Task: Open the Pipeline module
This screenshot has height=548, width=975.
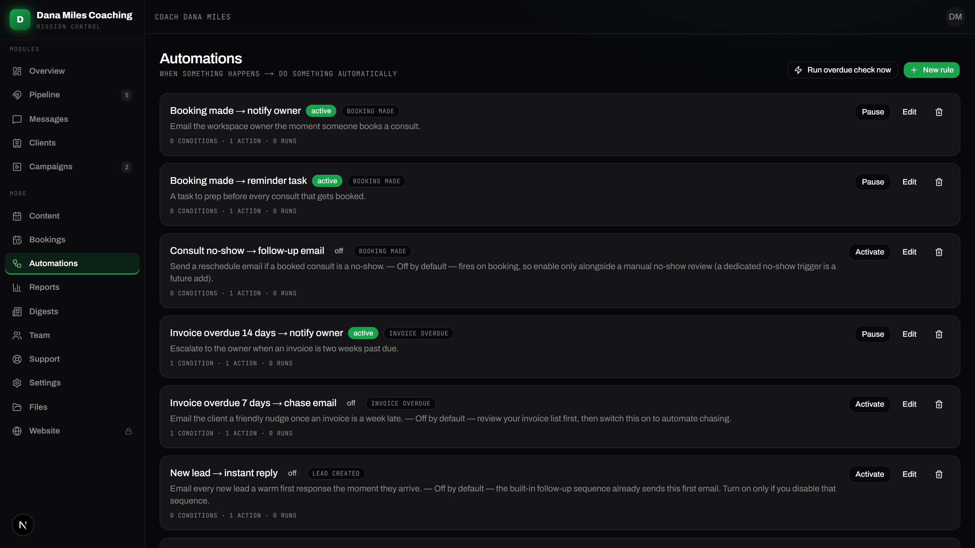Action: (72, 95)
